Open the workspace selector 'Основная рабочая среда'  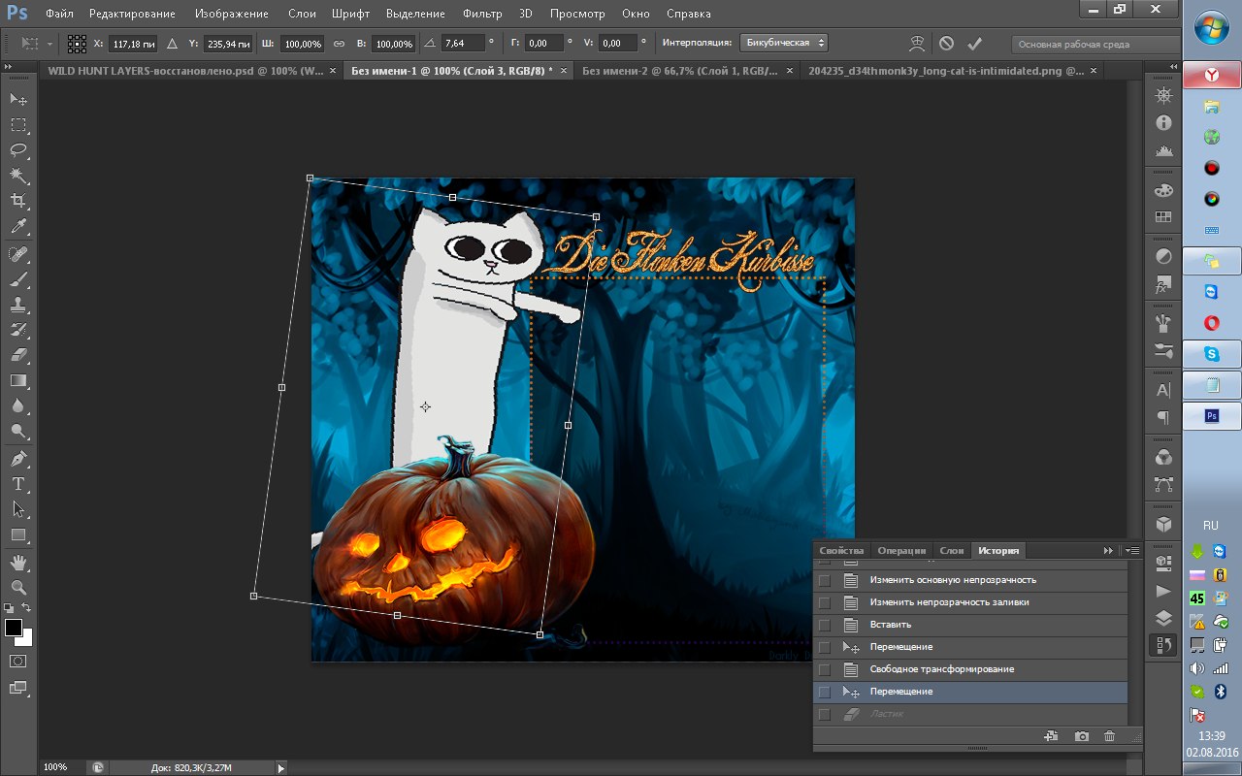(x=1095, y=44)
